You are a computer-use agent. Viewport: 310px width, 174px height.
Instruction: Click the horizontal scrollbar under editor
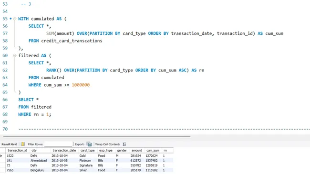point(97,137)
